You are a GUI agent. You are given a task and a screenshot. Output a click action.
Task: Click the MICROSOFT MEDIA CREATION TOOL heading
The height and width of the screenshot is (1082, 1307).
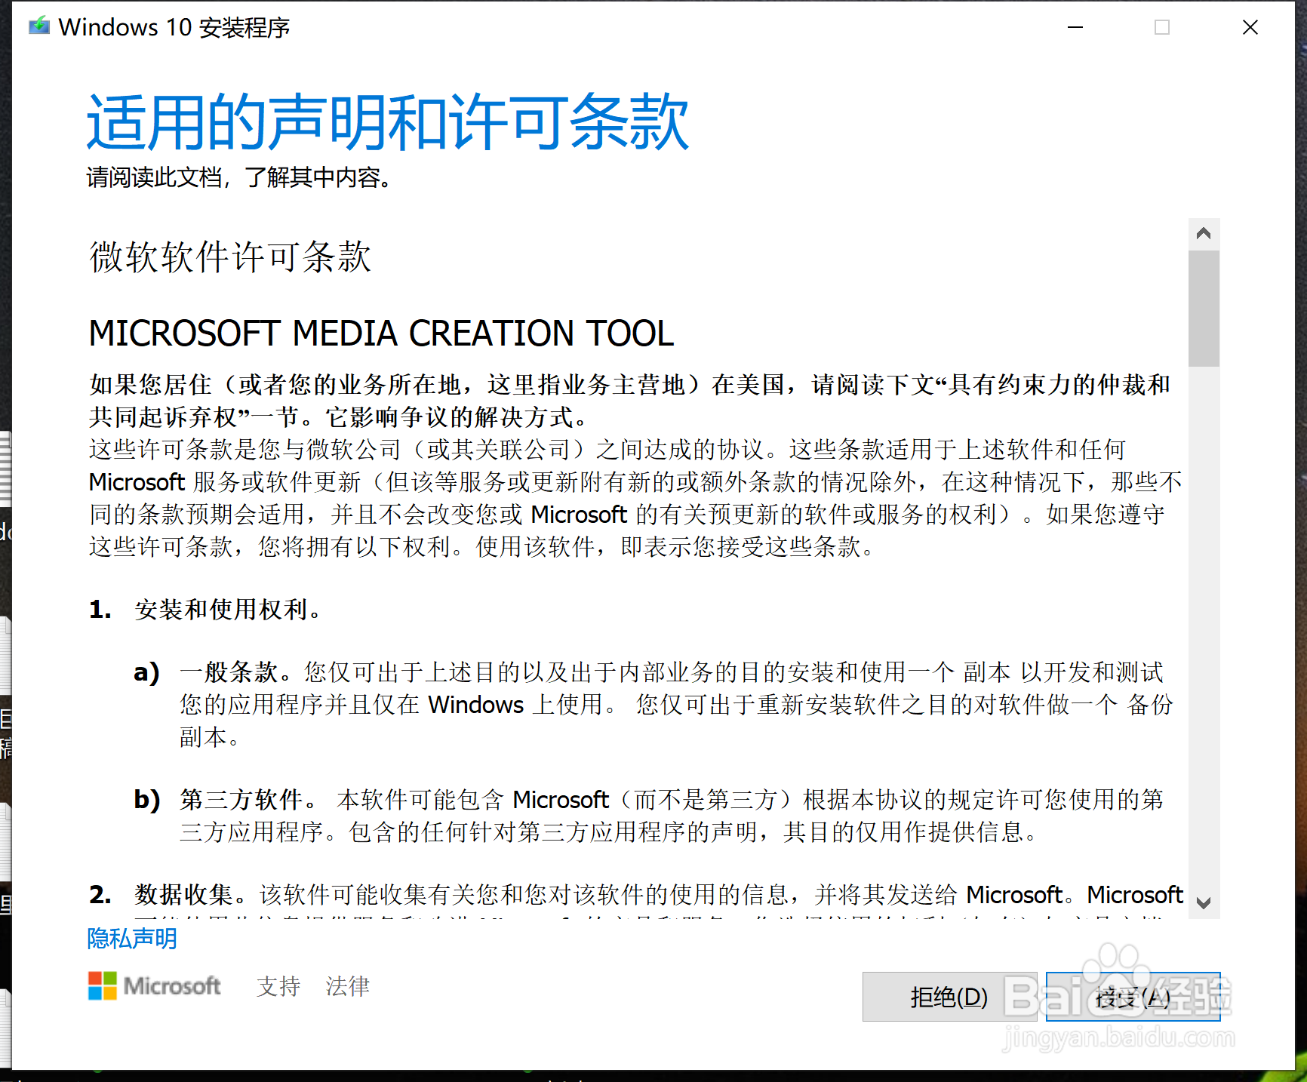point(380,333)
